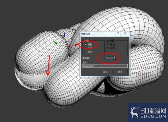Select the 实例 radio under 对象 group
168x122 pixels.
(x=85, y=48)
